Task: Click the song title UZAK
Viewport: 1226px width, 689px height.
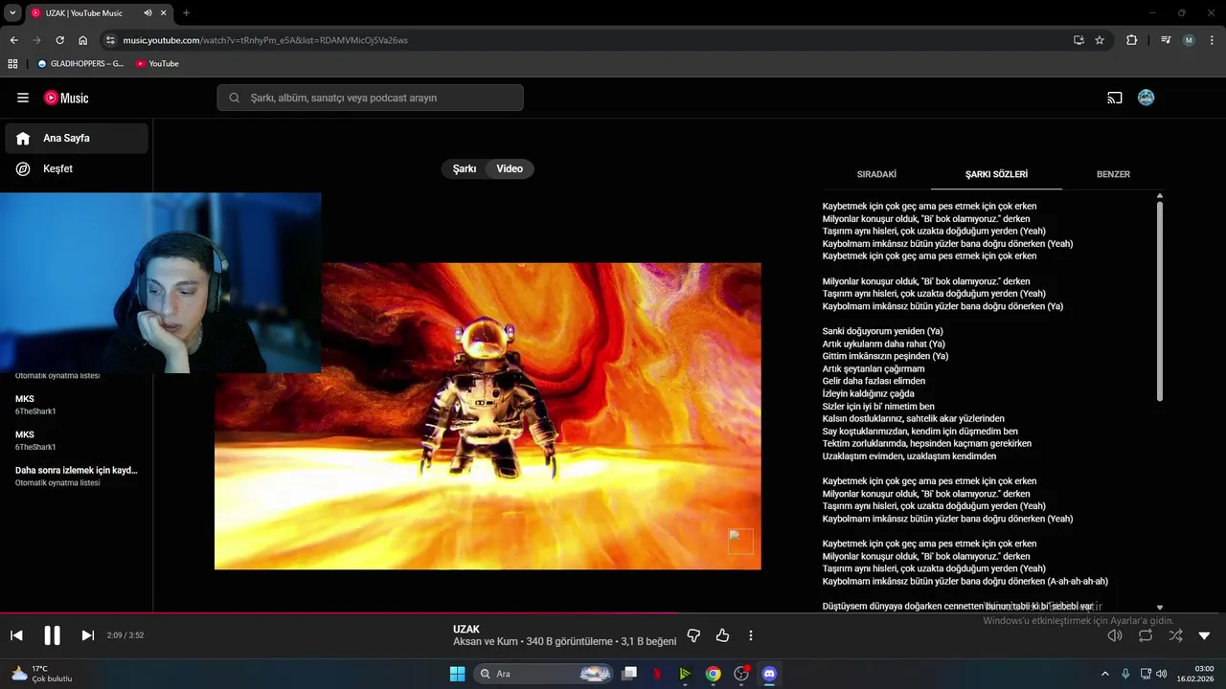Action: pos(466,630)
